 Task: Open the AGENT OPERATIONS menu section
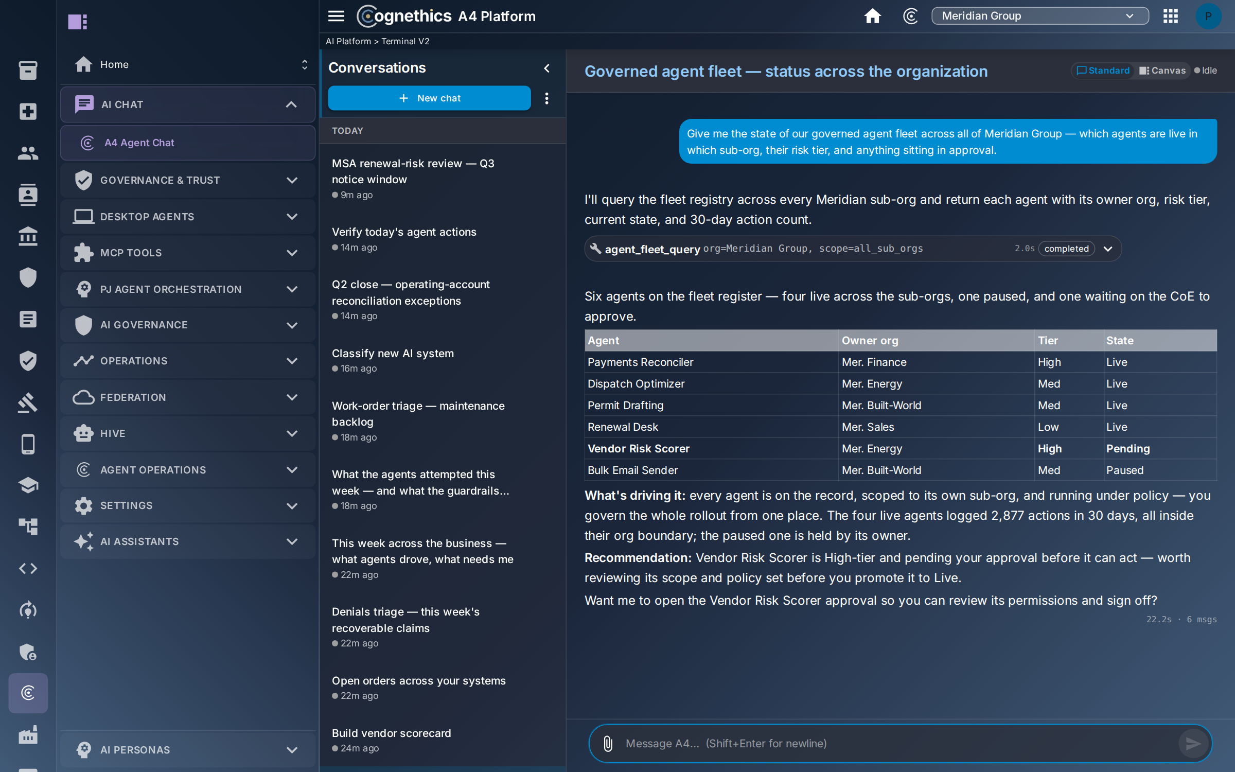click(188, 470)
